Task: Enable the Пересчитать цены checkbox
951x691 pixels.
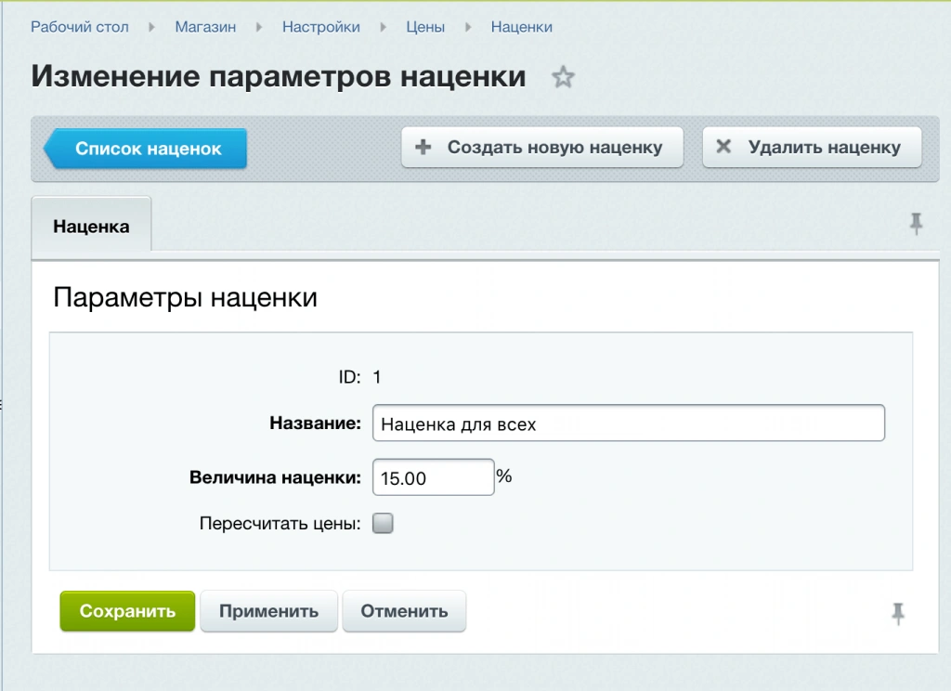Action: (x=383, y=523)
